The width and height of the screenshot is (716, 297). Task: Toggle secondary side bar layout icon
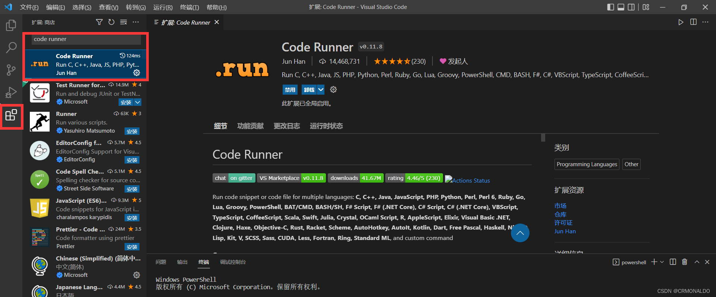(x=631, y=7)
